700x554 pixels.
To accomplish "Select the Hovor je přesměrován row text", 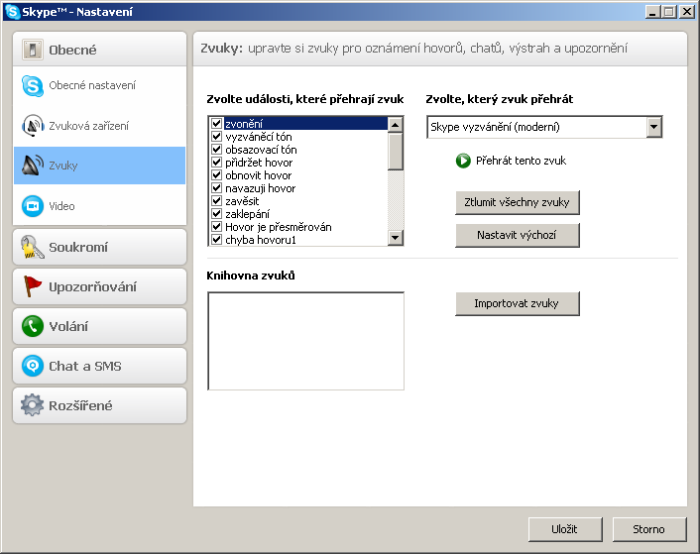I will [279, 227].
